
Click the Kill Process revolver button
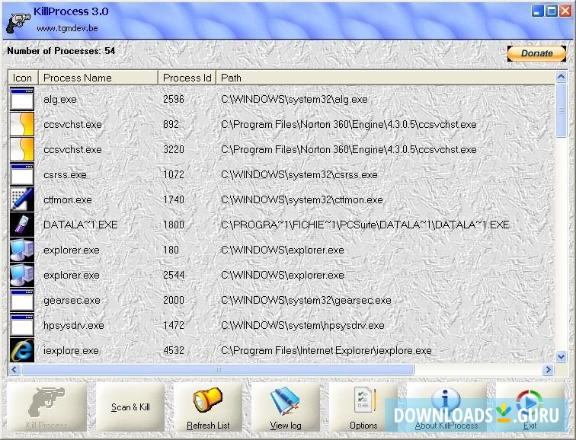point(47,407)
